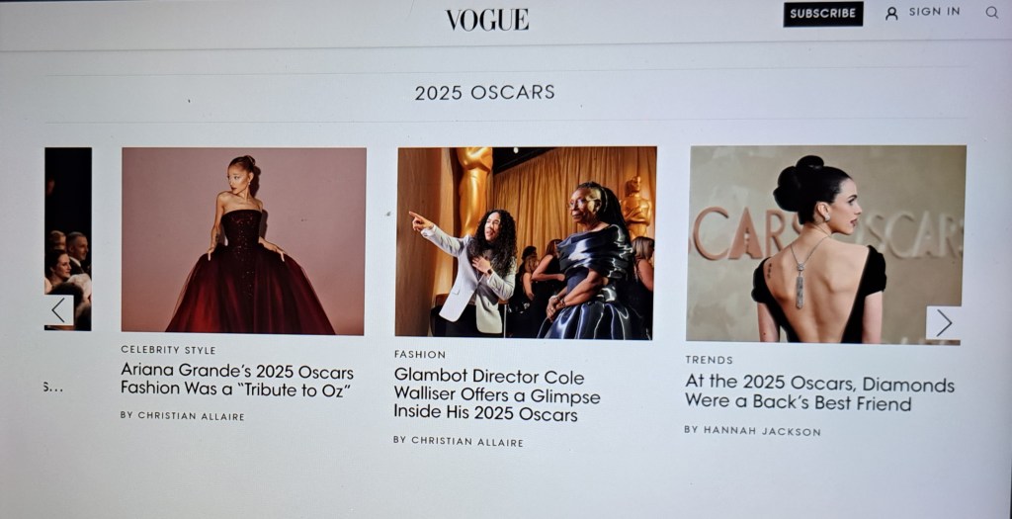Open partially visible leftmost article image
Image resolution: width=1012 pixels, height=519 pixels.
68,239
